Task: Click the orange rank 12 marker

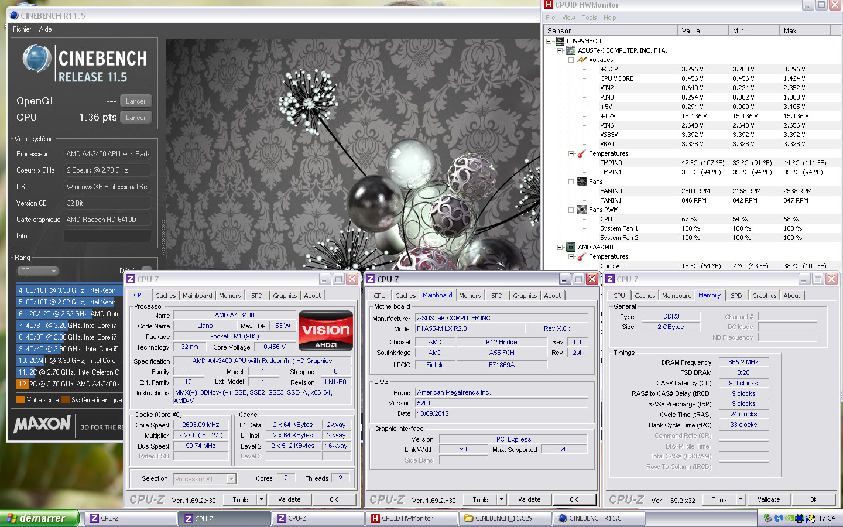Action: 22,384
